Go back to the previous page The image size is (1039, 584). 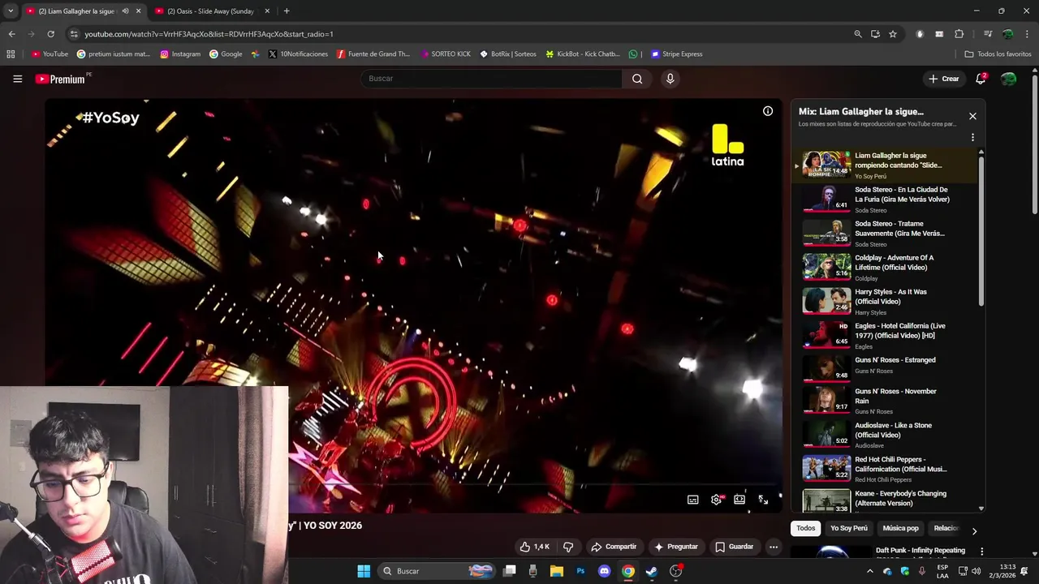[11, 34]
